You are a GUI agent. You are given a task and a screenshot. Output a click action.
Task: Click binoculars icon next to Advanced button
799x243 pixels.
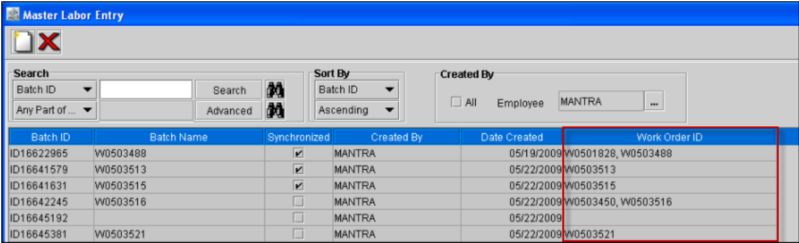(x=275, y=110)
